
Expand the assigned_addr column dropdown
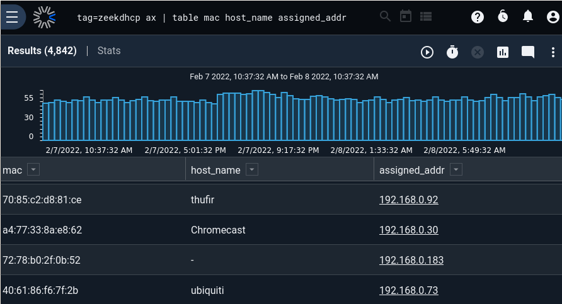pyautogui.click(x=456, y=169)
